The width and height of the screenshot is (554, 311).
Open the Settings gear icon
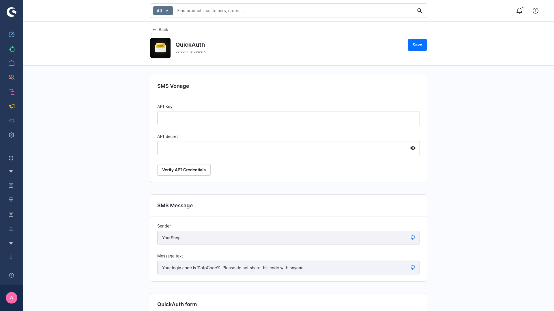click(x=12, y=135)
